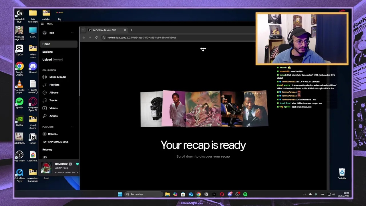This screenshot has height=206, width=366.
Task: Click the Vandross album cover
Action: 256,108
